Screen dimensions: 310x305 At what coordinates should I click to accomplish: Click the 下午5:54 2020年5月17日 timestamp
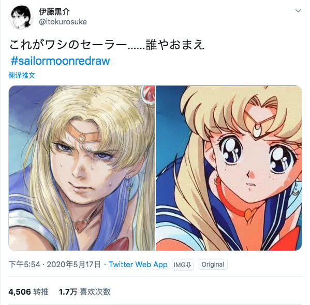[54, 265]
